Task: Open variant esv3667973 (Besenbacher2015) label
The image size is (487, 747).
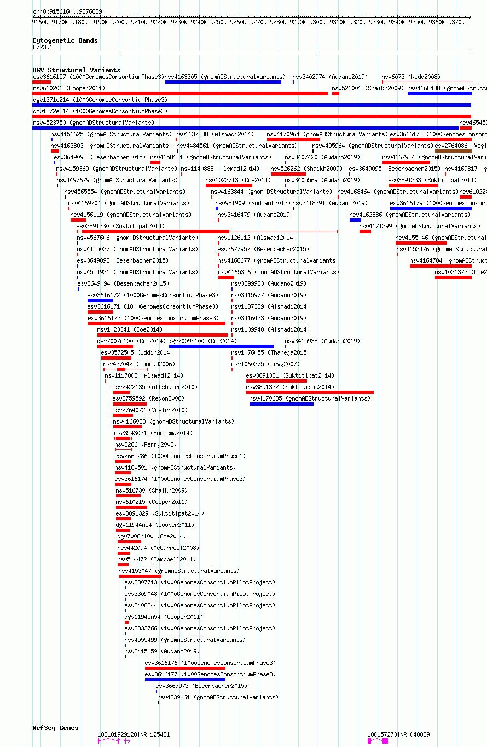Action: click(201, 686)
